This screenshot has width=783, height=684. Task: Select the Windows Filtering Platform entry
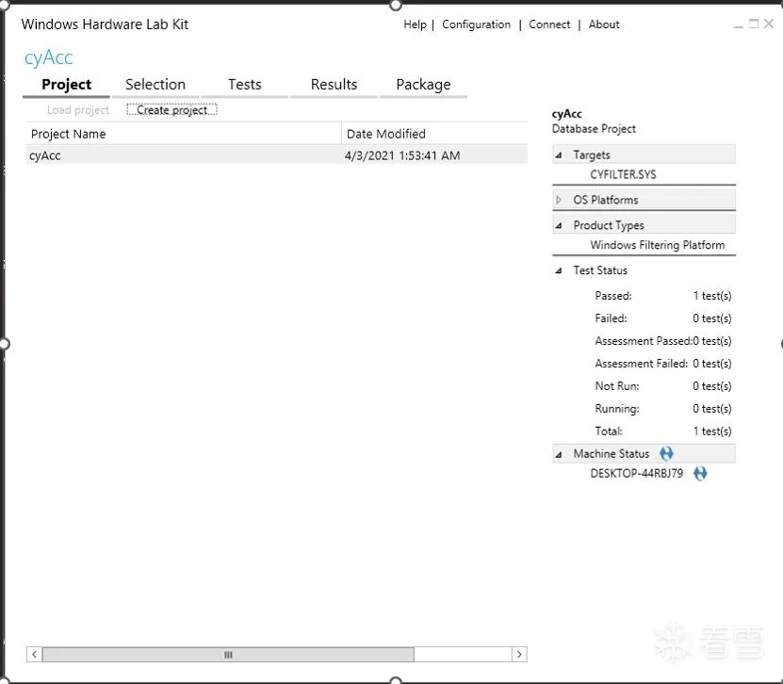tap(657, 245)
